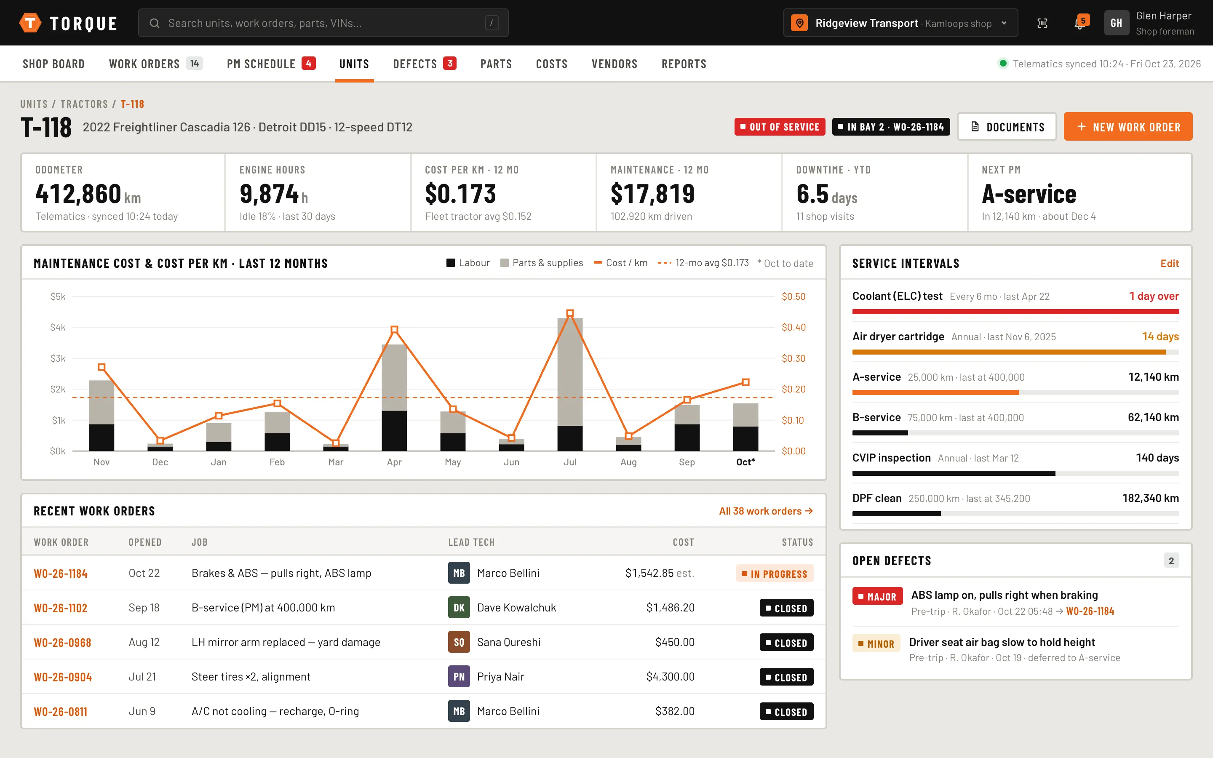The width and height of the screenshot is (1213, 758).
Task: View all 38 work orders
Action: [766, 511]
